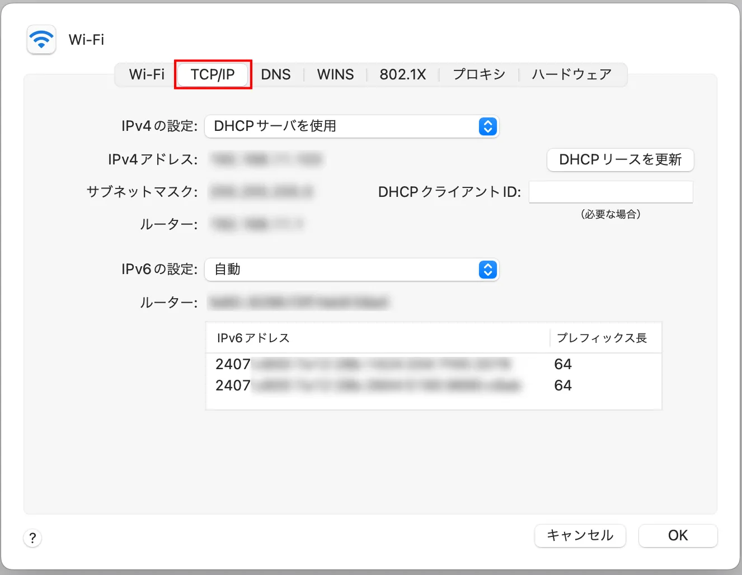Image resolution: width=742 pixels, height=575 pixels.
Task: Select the TCP/IP tab
Action: pos(213,74)
